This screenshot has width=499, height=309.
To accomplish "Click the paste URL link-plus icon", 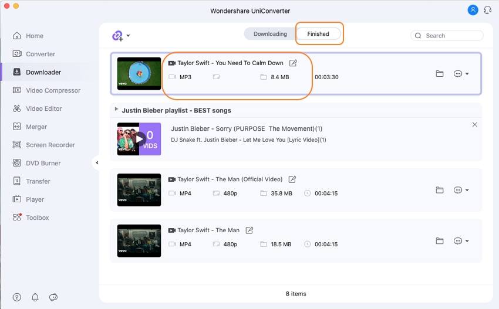I will pyautogui.click(x=117, y=36).
